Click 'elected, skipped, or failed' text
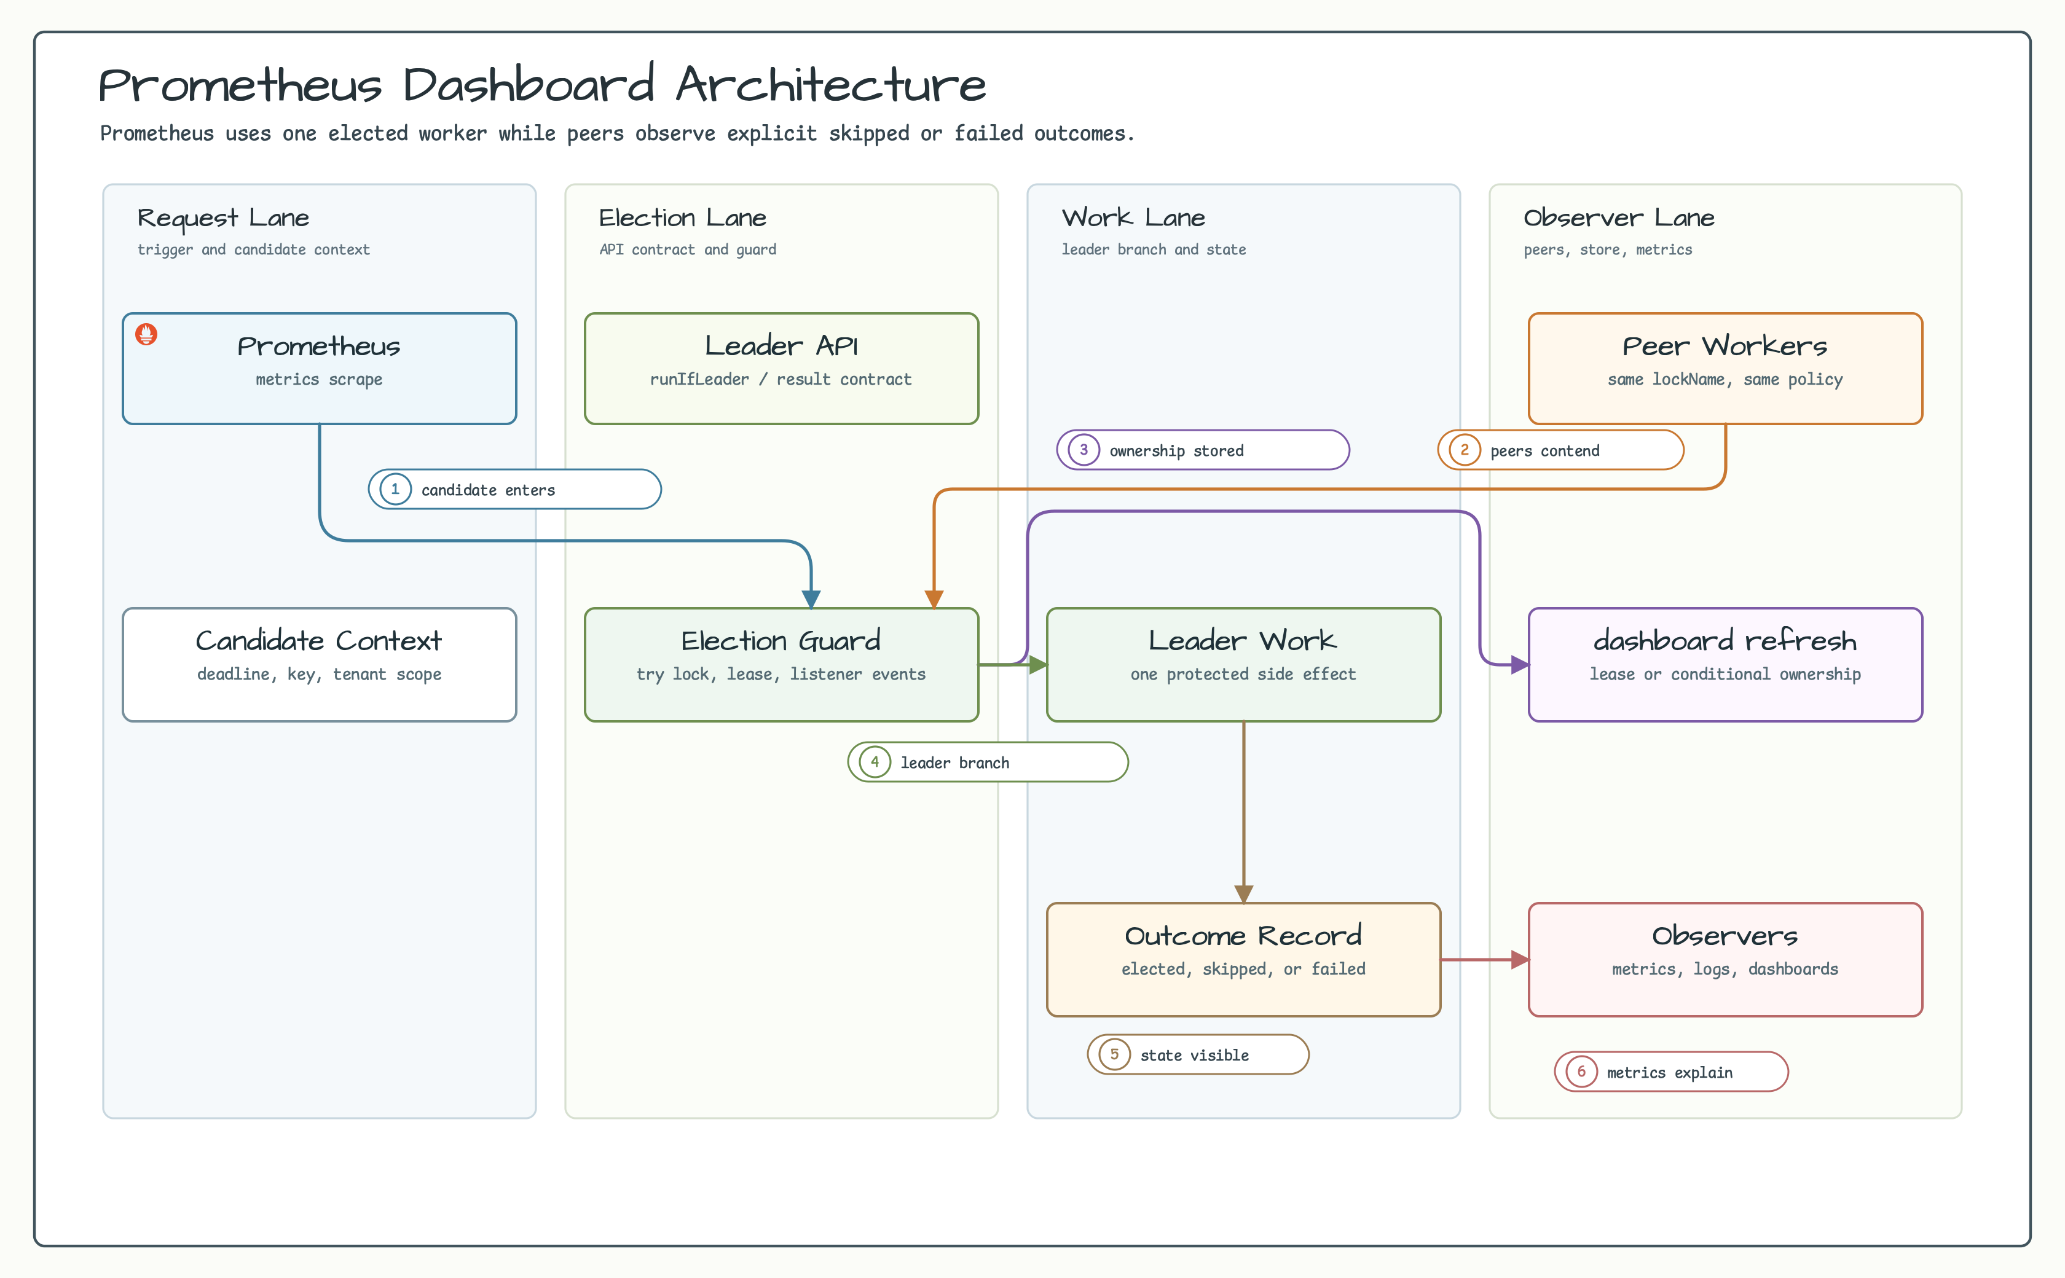Viewport: 2065px width, 1278px height. 1243,970
